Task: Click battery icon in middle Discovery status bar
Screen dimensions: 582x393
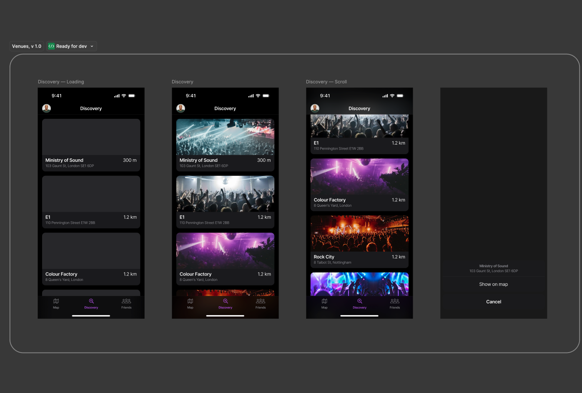Action: [x=266, y=96]
